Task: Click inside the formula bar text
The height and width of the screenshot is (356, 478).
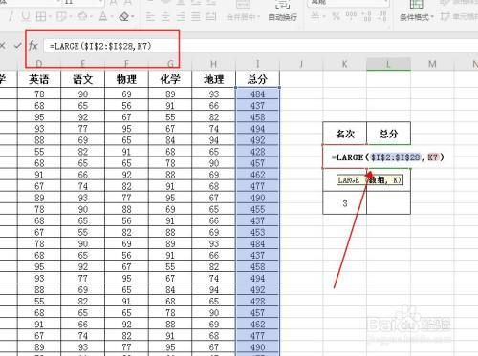Action: pyautogui.click(x=100, y=46)
